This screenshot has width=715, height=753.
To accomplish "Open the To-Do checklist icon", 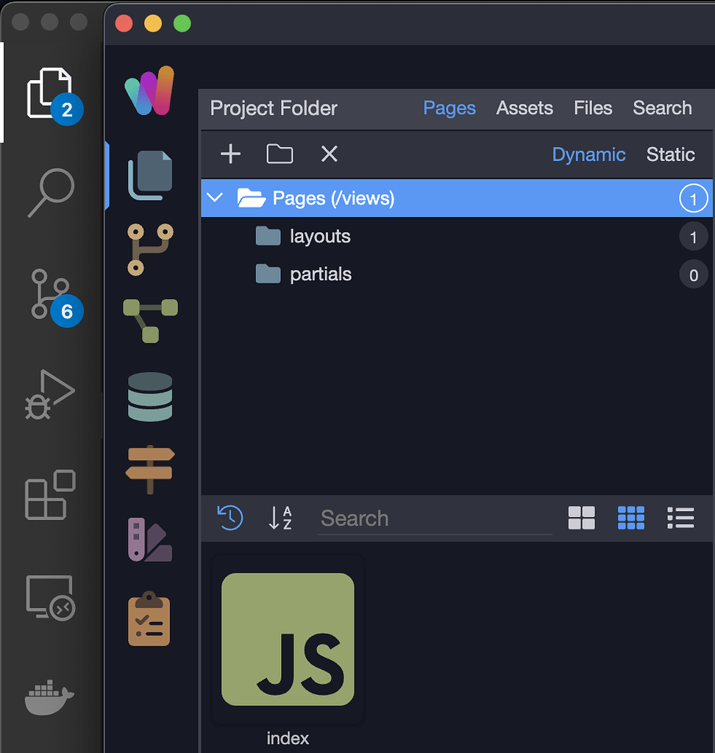I will (149, 616).
